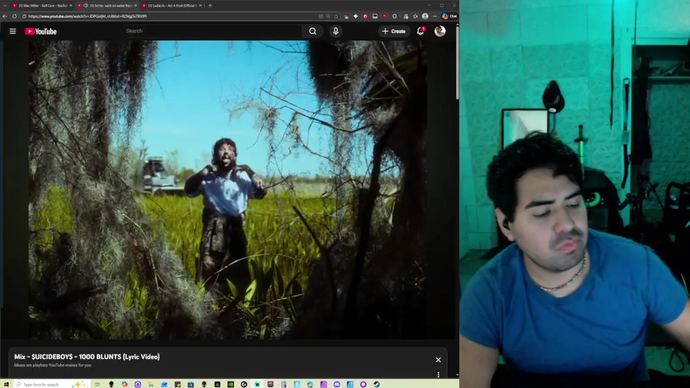Click into the YouTube Search field
This screenshot has height=388, width=690.
click(212, 31)
